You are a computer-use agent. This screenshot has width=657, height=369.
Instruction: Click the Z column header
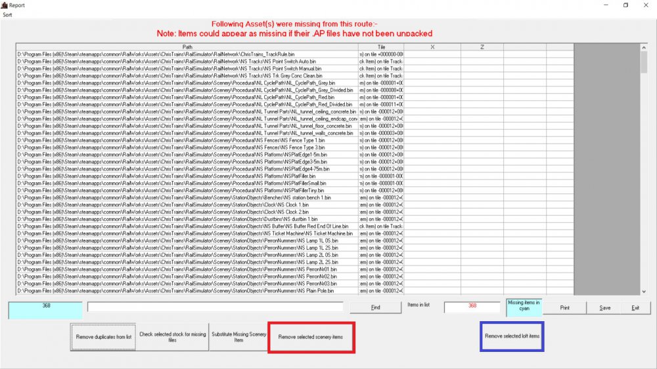pyautogui.click(x=482, y=47)
